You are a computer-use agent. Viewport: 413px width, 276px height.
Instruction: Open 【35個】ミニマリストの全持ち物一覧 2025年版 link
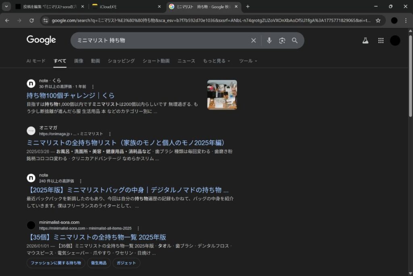(x=96, y=237)
